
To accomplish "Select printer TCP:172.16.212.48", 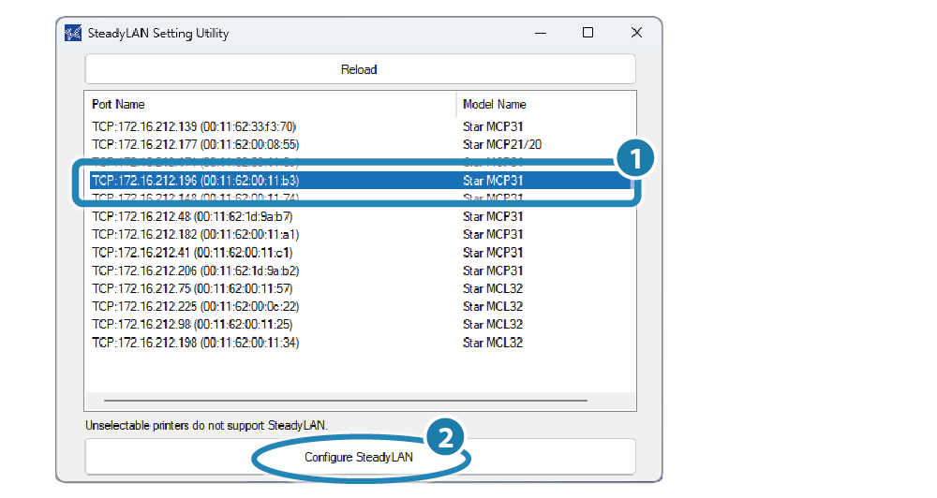I will tap(192, 216).
